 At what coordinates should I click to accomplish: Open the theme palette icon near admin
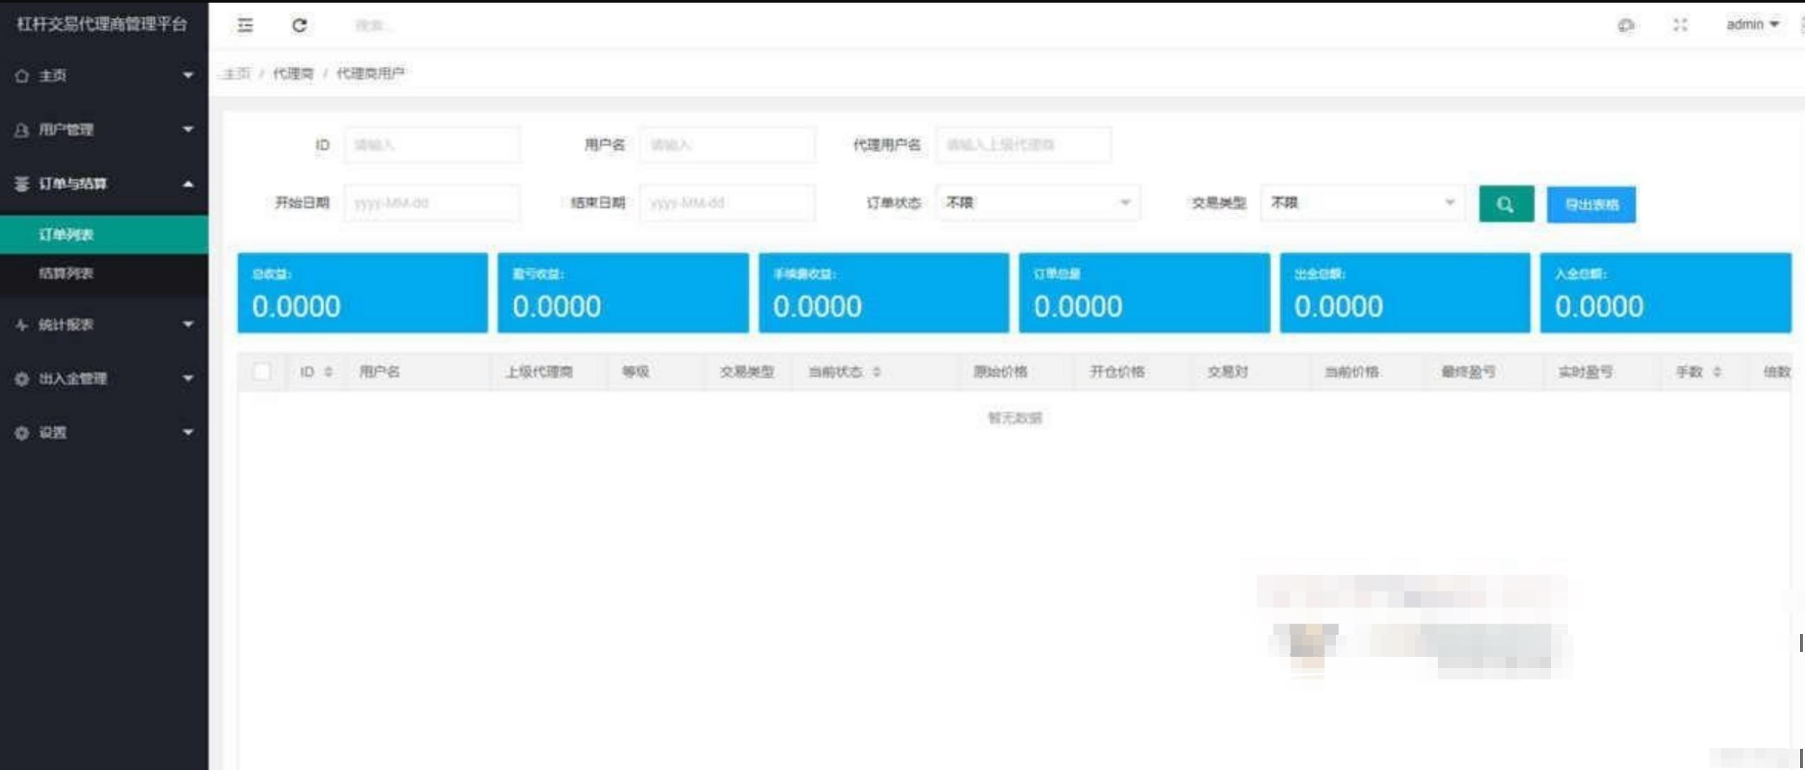(1626, 25)
